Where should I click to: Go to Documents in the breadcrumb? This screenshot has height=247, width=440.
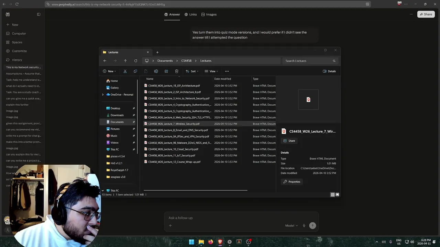pos(165,61)
